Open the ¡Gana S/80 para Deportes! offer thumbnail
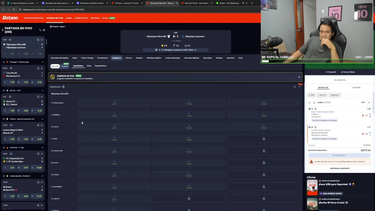Viewport: 375px width, 211px height. click(312, 187)
